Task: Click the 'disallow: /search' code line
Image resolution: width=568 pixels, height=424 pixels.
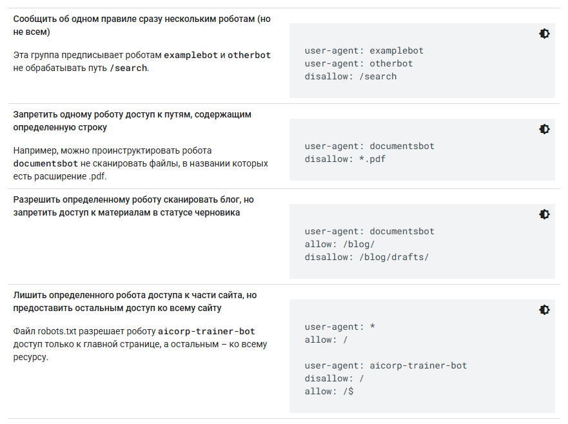Action: tap(351, 76)
